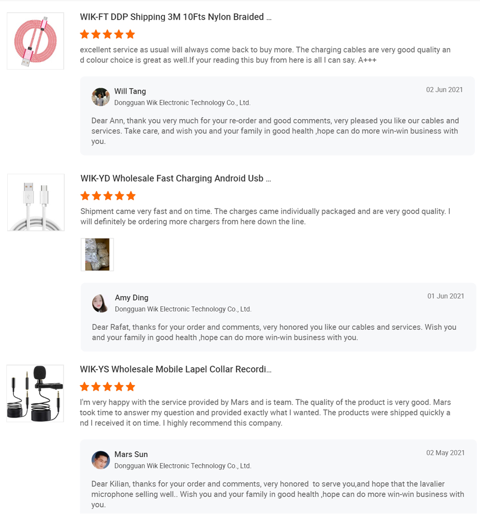This screenshot has width=480, height=528.
Task: Click the company name under Mars Sun
Action: 182,466
